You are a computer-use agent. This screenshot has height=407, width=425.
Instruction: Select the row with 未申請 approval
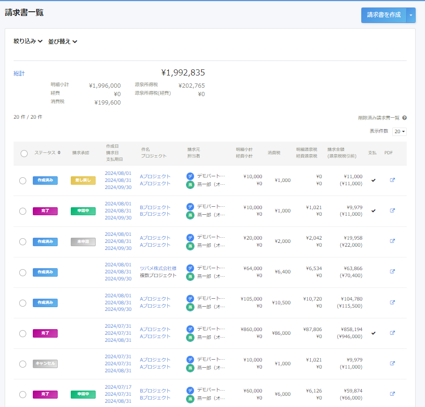(23, 241)
